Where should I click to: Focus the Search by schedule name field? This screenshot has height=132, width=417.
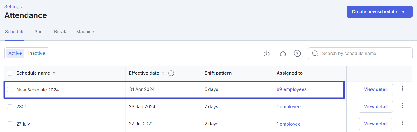pyautogui.click(x=360, y=53)
